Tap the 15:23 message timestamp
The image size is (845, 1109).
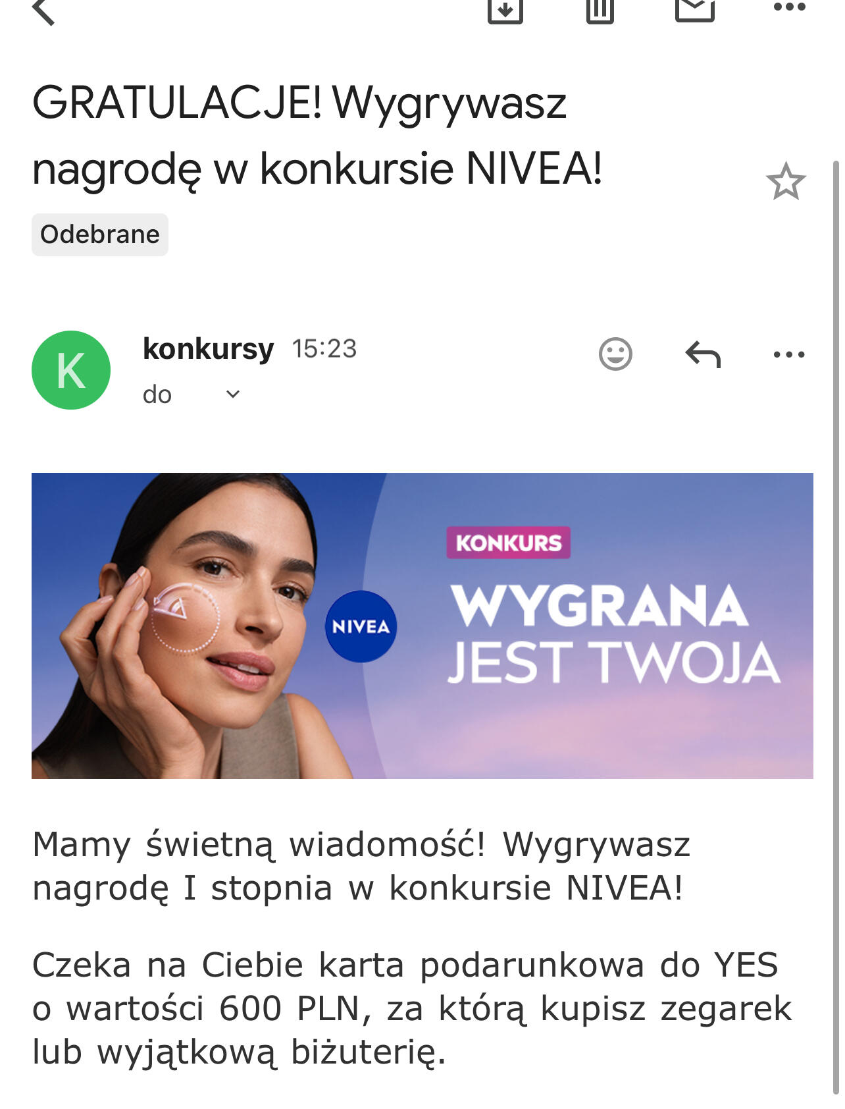point(324,349)
